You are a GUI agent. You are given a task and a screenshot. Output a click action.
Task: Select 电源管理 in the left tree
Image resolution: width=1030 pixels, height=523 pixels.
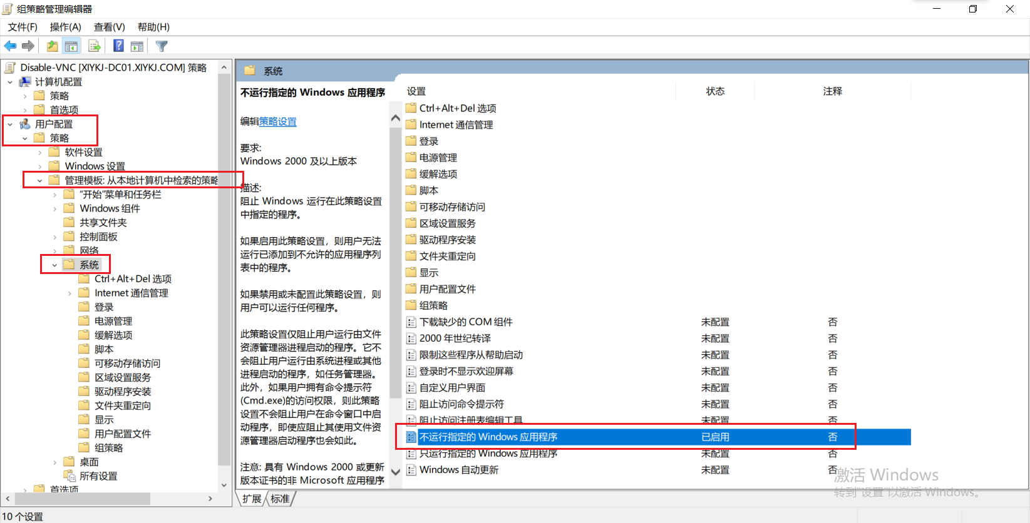pos(113,321)
